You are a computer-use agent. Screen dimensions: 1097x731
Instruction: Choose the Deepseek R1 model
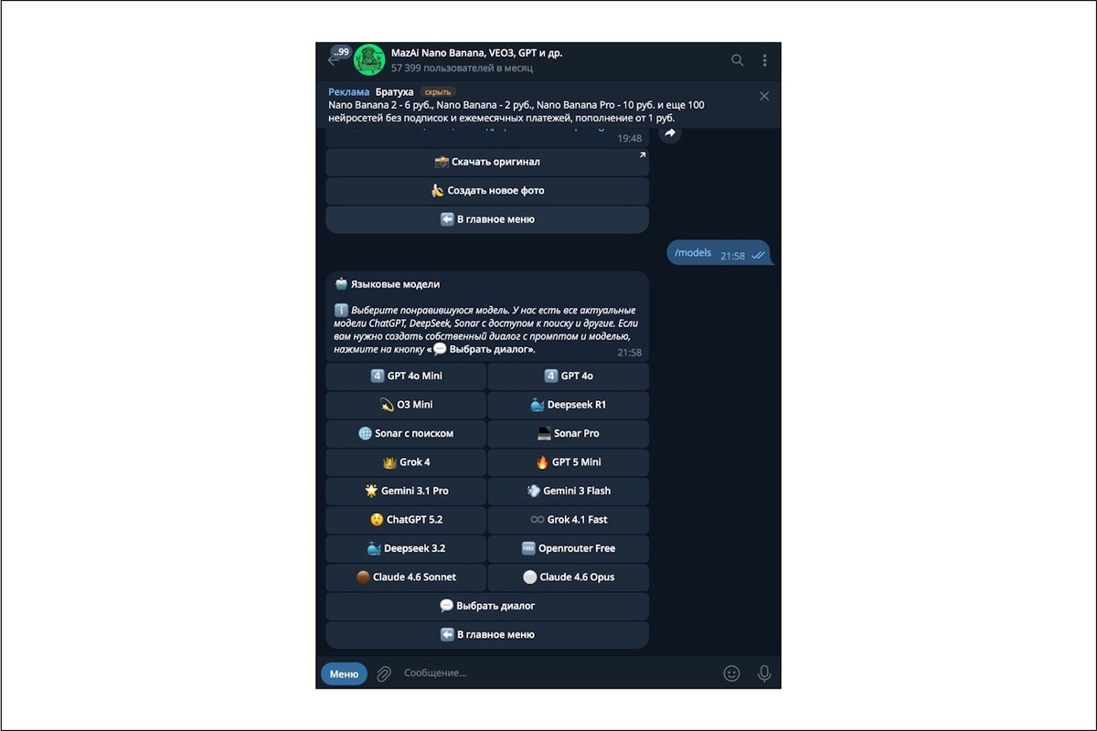(569, 405)
